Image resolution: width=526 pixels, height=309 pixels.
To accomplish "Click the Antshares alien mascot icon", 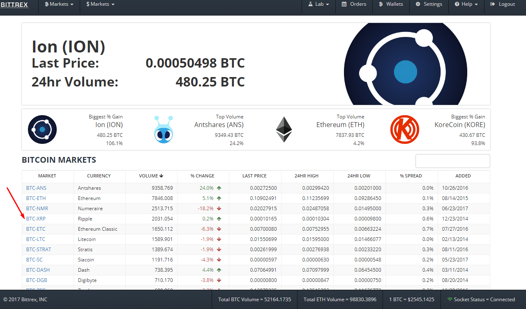I will (164, 130).
